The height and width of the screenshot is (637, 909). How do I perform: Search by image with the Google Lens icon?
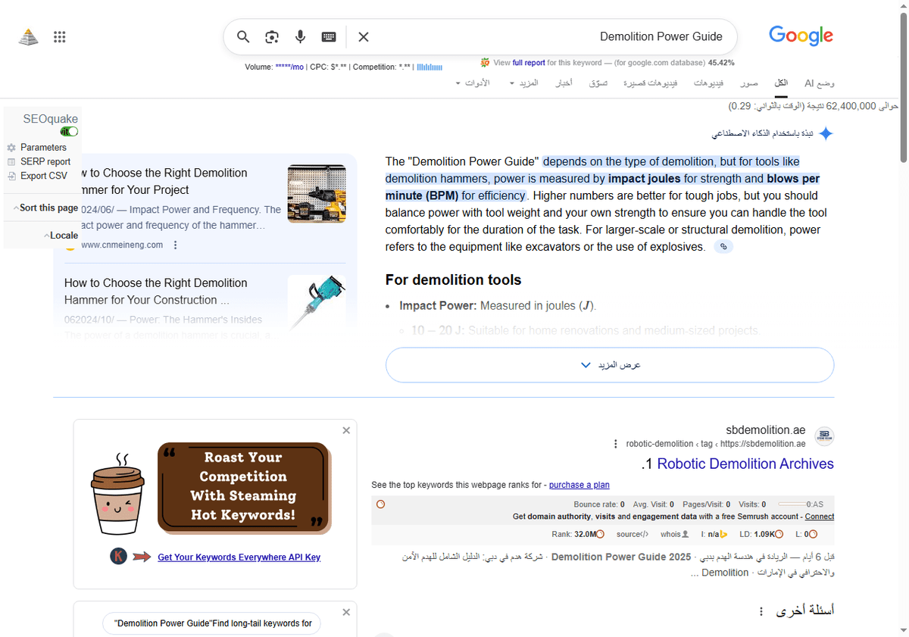pyautogui.click(x=271, y=36)
